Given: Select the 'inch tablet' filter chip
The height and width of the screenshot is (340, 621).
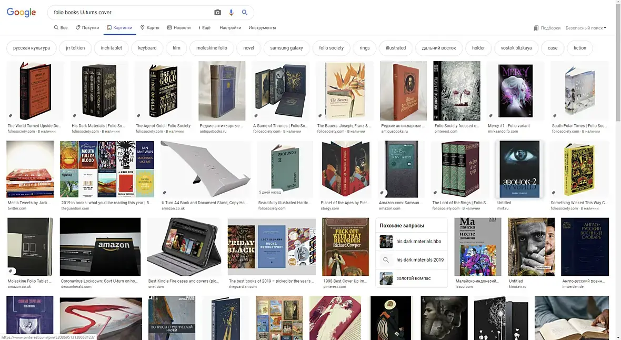Looking at the screenshot, I should [111, 48].
